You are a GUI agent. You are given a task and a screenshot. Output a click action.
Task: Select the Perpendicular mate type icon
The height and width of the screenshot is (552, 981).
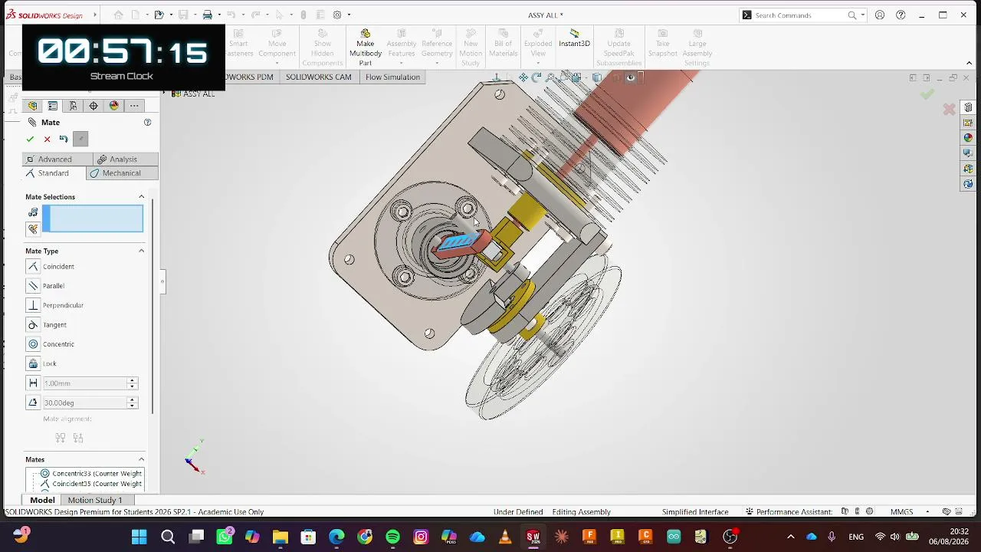[x=33, y=305]
